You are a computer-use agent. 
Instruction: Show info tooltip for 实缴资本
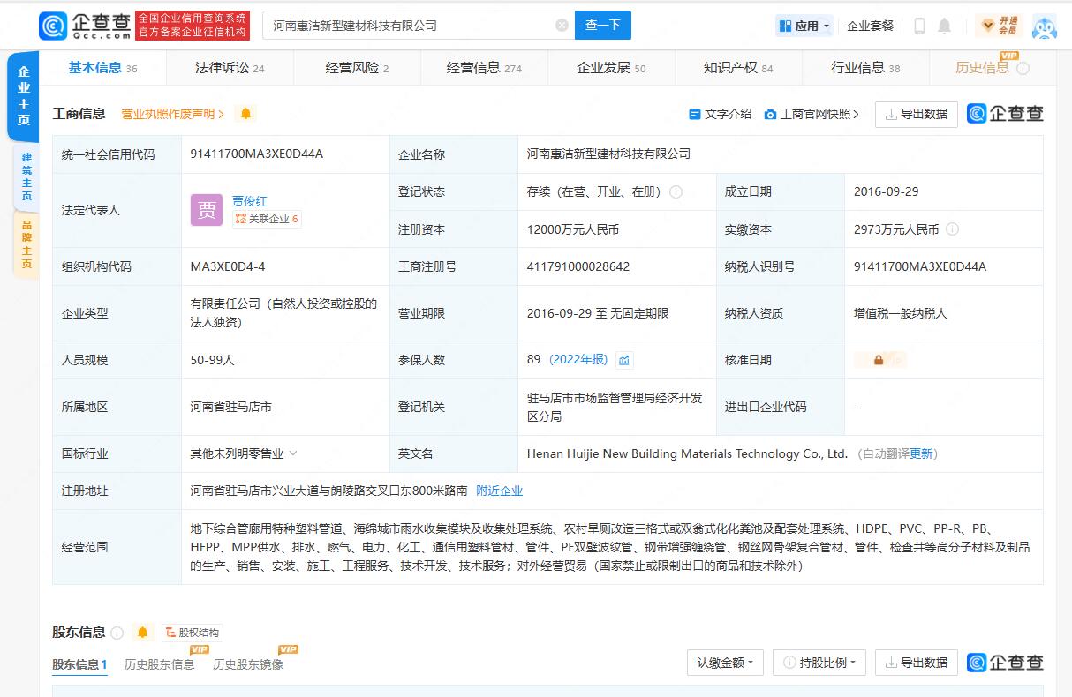pyautogui.click(x=952, y=229)
